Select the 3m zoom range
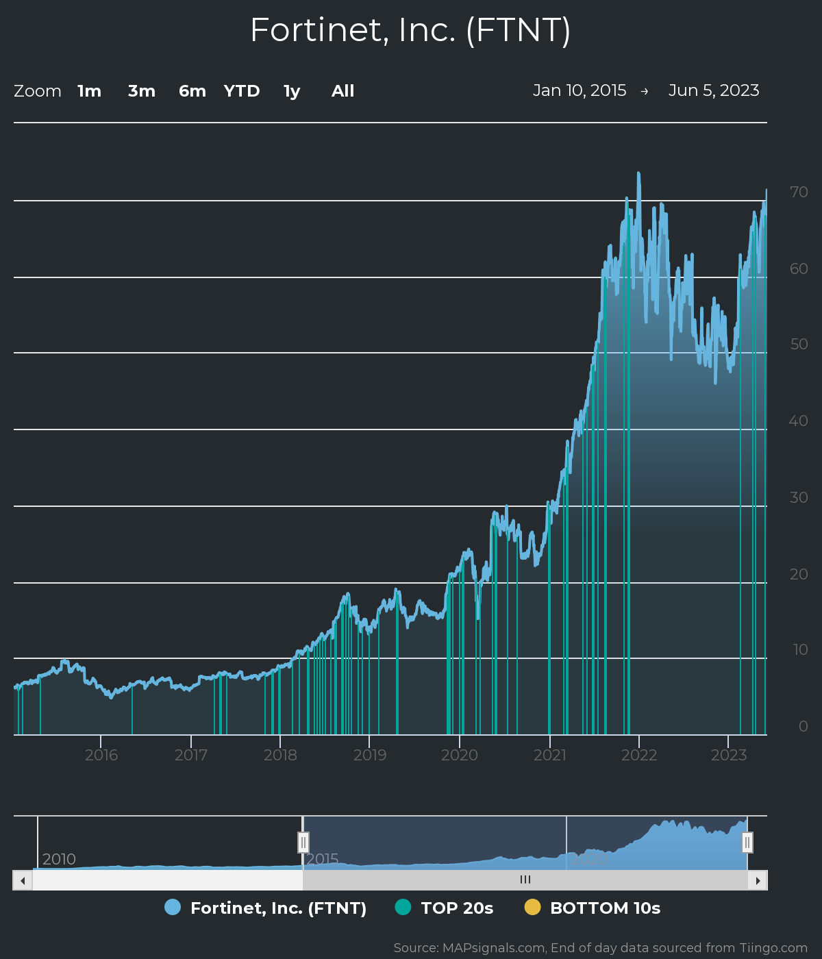This screenshot has width=822, height=959. pyautogui.click(x=142, y=91)
